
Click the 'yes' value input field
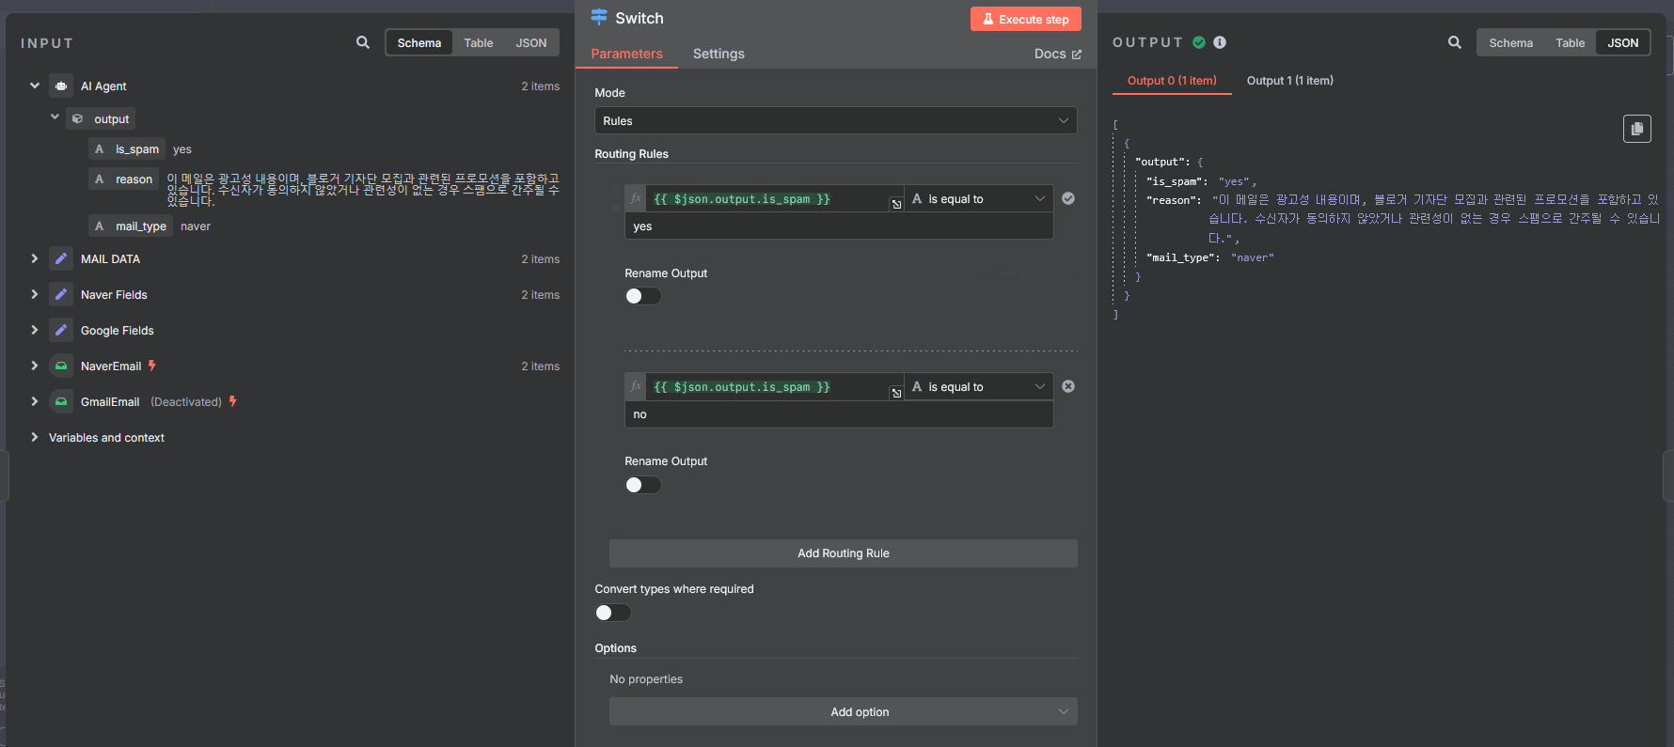click(x=838, y=226)
